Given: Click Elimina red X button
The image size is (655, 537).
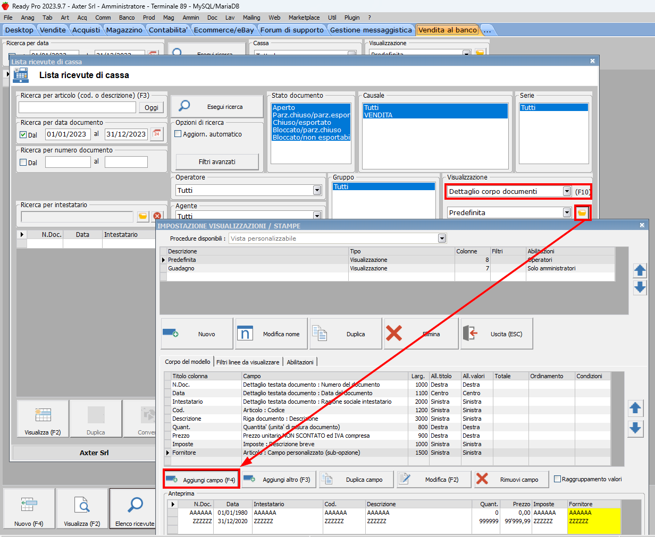Looking at the screenshot, I should click(x=421, y=334).
